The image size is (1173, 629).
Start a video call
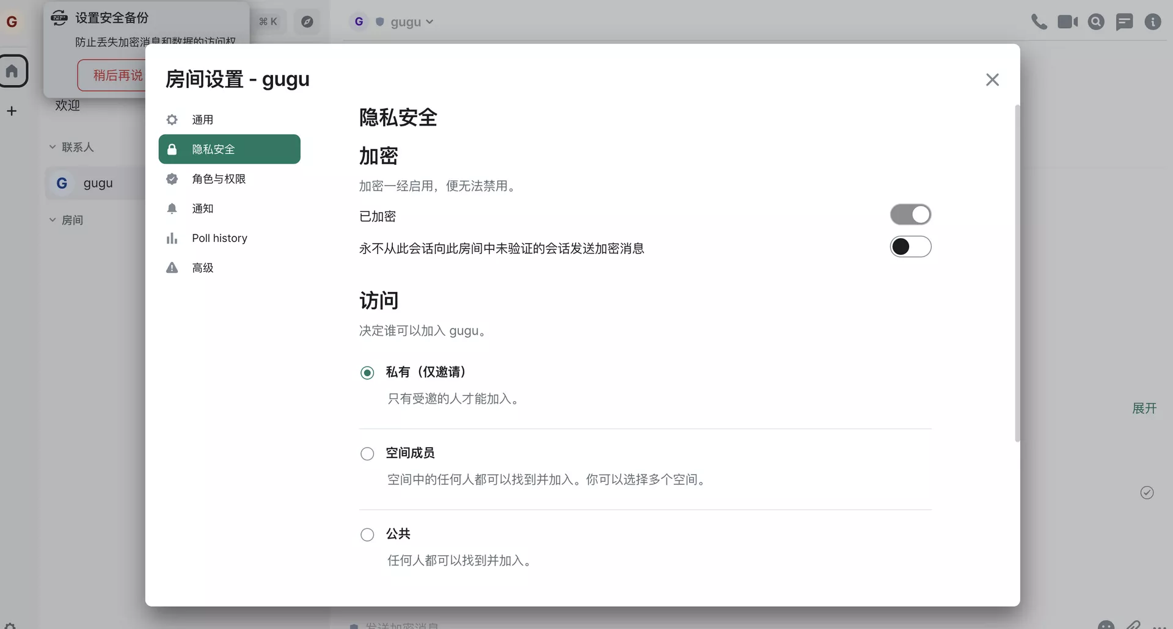click(1067, 22)
